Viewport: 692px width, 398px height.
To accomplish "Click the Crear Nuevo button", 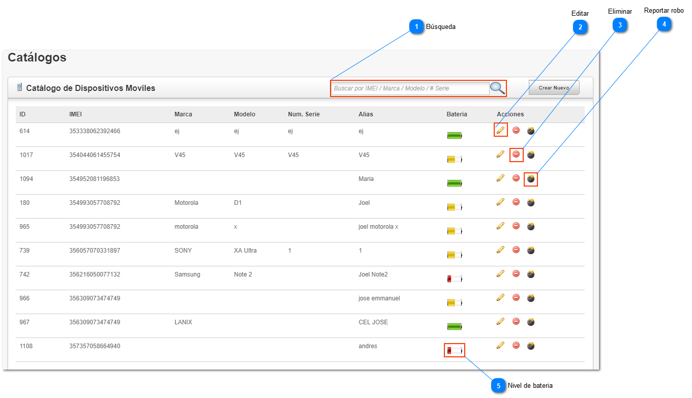I will [x=554, y=87].
